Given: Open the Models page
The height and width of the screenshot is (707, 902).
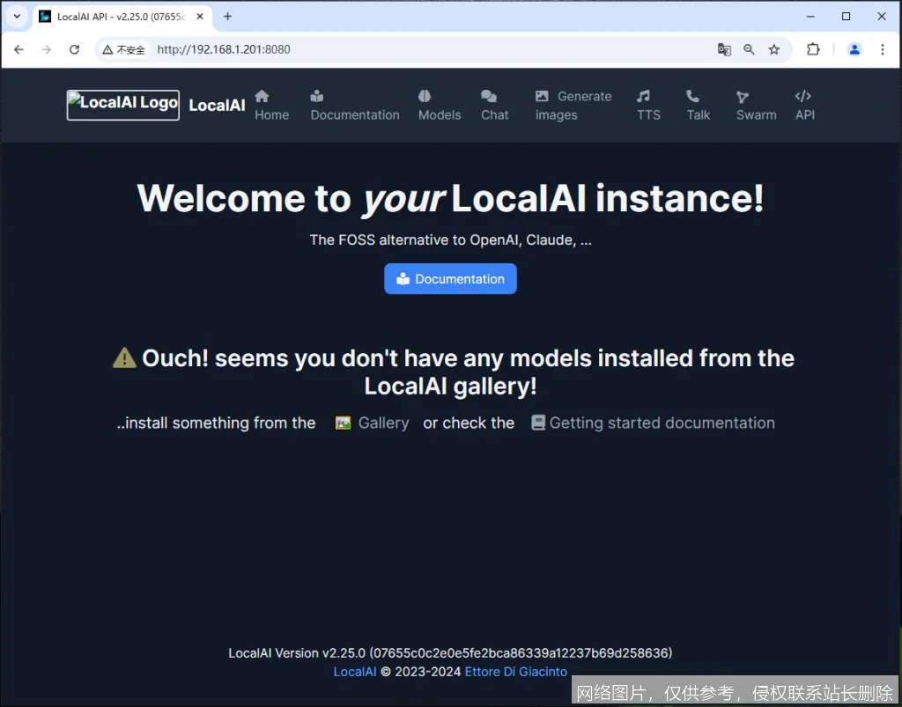Looking at the screenshot, I should point(440,106).
